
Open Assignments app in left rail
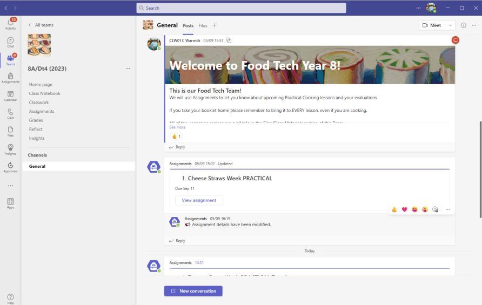pos(10,78)
